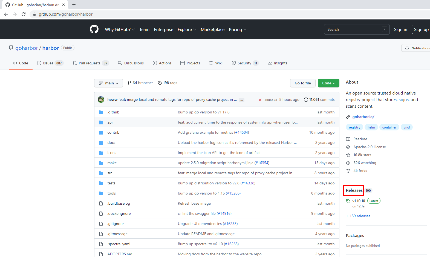Go to the Security tab
This screenshot has height=257, width=430.
(x=244, y=63)
